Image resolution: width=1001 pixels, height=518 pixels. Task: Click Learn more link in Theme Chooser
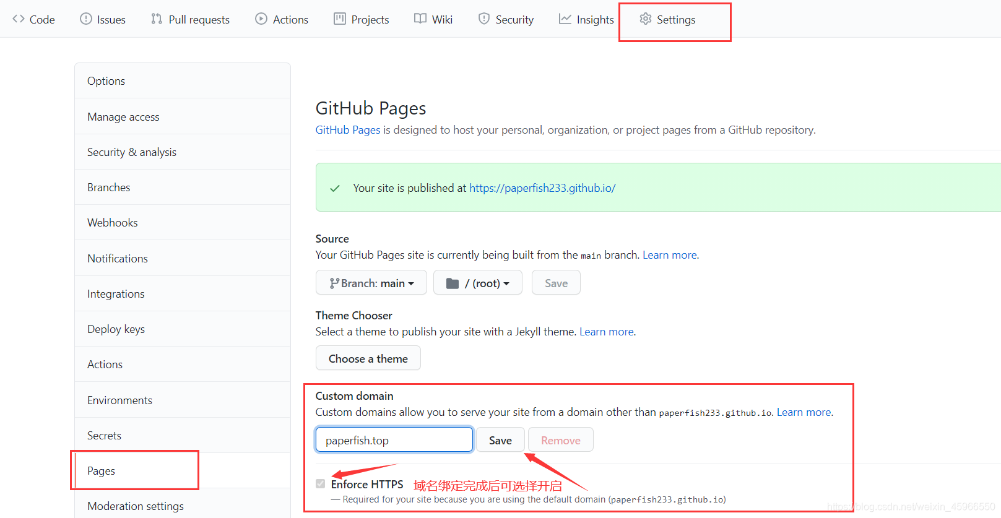pos(607,332)
